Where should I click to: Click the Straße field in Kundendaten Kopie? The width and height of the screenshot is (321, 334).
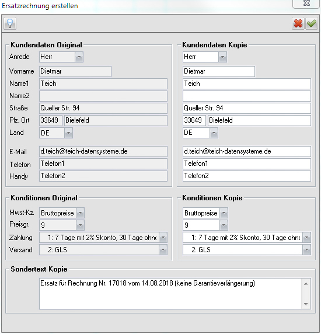(247, 108)
